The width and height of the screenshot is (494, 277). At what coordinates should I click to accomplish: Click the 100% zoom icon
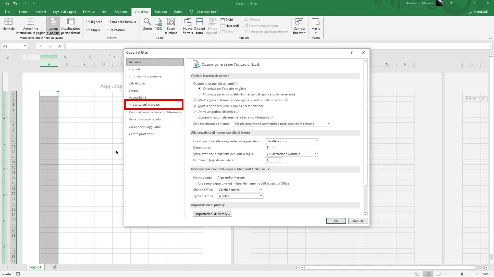(158, 22)
